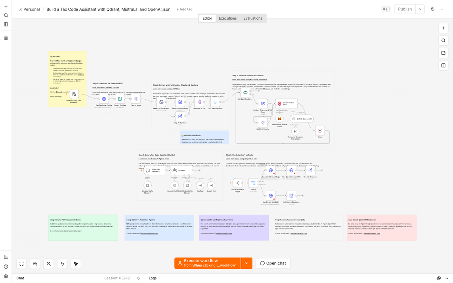Select the Embeddings Mistral Cloud node
This screenshot has height=283, width=453.
[279, 118]
